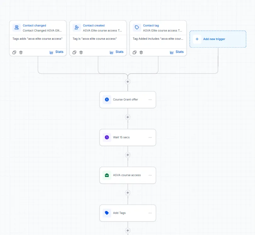Viewport: 255px width, 235px height.
Task: Add step between ASVA course access and Add Tags
Action: (x=128, y=192)
